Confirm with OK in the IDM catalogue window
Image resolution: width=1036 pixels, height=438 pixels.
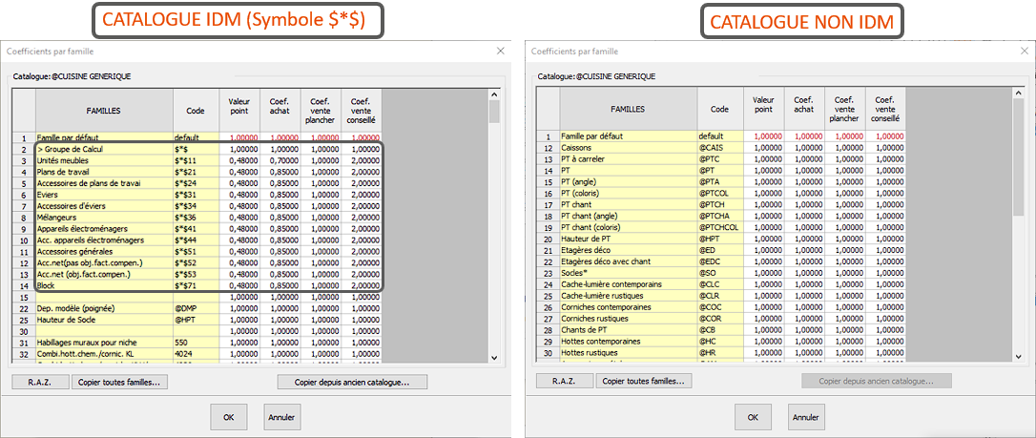coord(229,417)
